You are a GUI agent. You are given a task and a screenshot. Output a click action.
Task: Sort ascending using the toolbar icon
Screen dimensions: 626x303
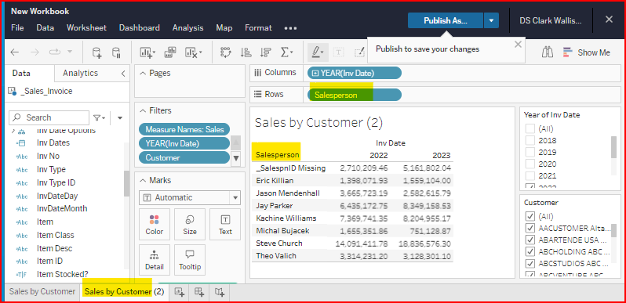[x=246, y=52]
